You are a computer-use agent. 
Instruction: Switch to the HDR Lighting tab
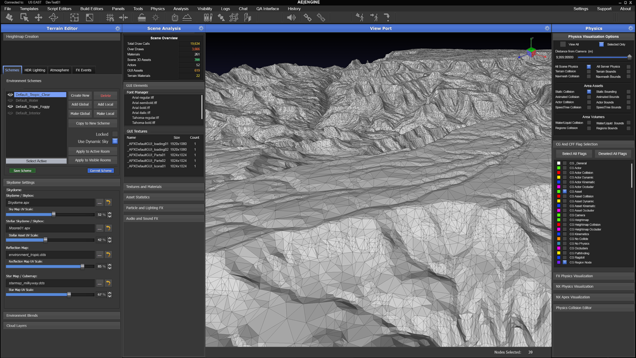(x=35, y=70)
